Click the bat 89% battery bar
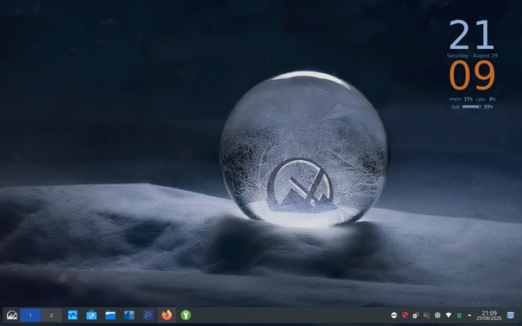Image resolution: width=522 pixels, height=326 pixels. [x=472, y=107]
